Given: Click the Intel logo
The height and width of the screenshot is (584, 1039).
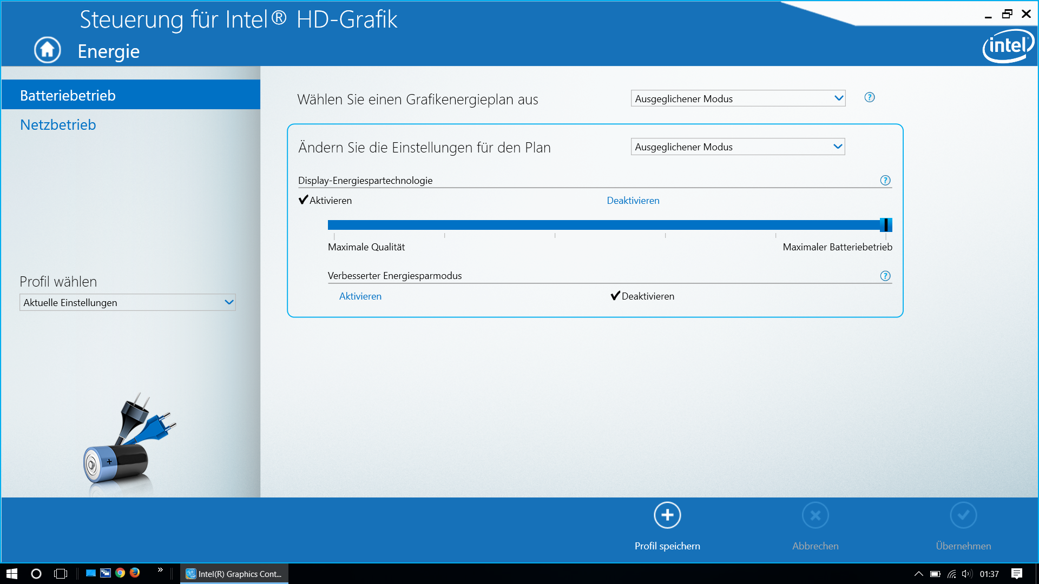Looking at the screenshot, I should [x=1008, y=46].
